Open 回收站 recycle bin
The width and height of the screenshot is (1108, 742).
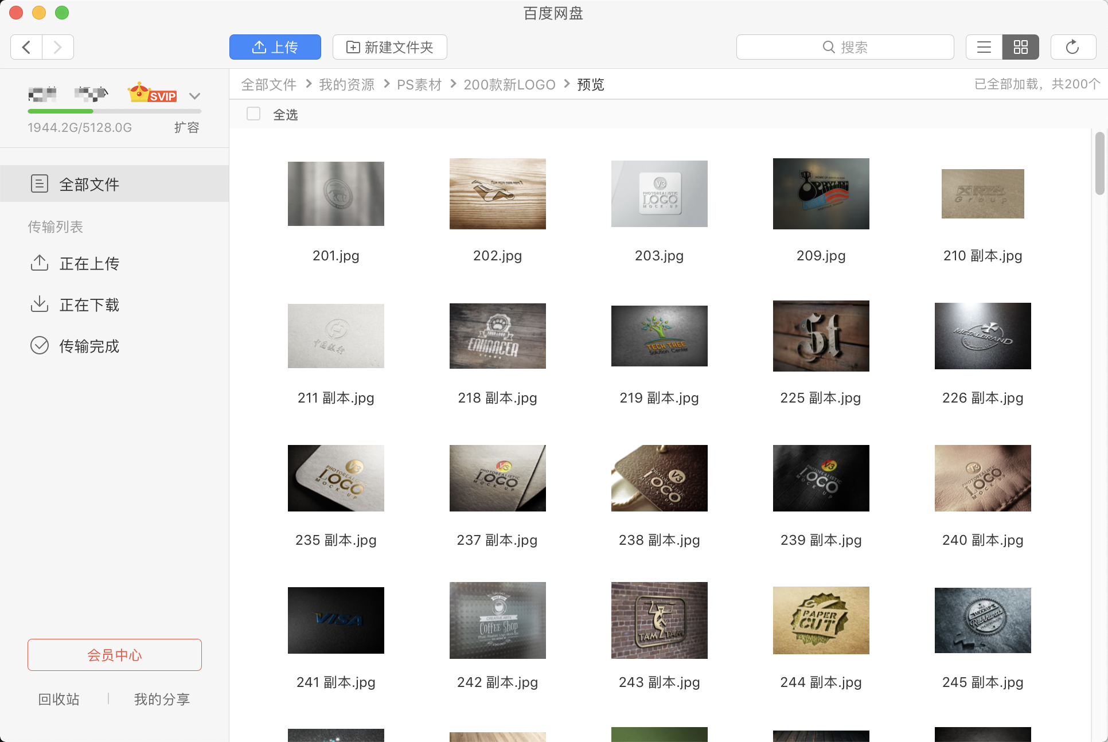click(58, 699)
